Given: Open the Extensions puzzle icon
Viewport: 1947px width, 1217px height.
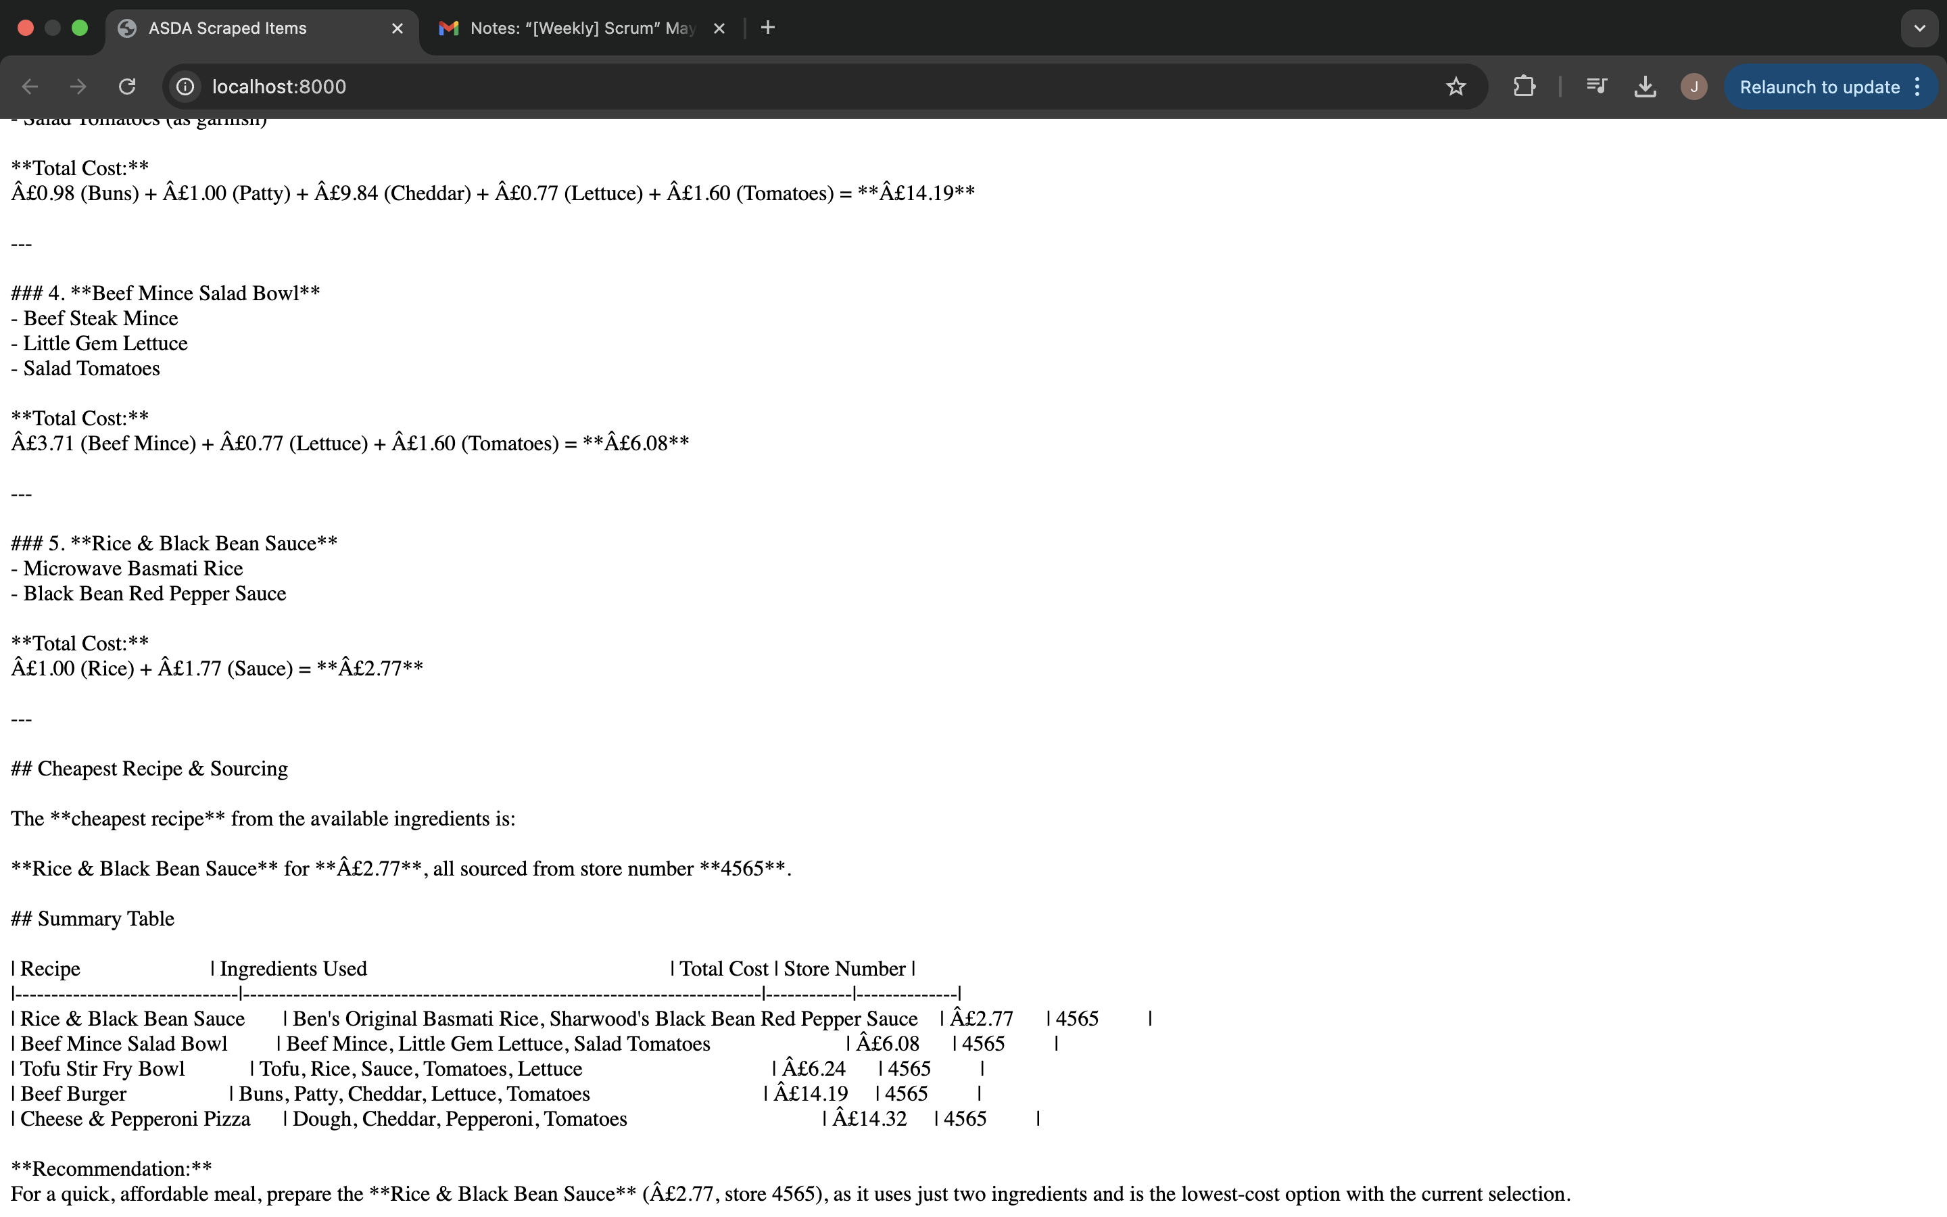Looking at the screenshot, I should click(1524, 87).
